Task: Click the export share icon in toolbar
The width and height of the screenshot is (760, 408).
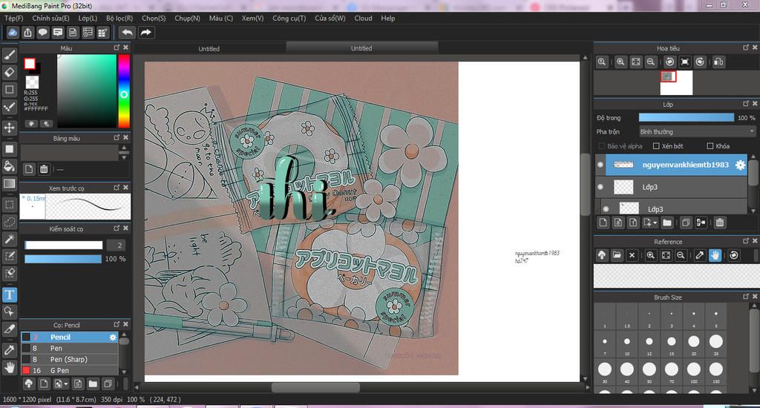Action: coord(27,33)
